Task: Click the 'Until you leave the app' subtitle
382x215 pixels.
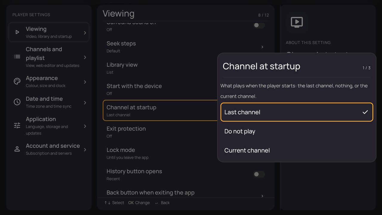Action: point(127,157)
